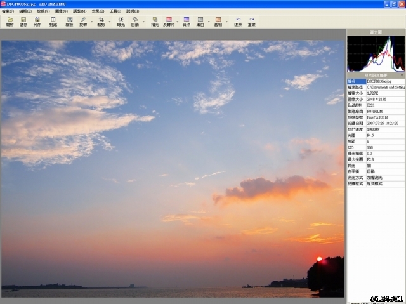The height and width of the screenshot is (304, 406).
Task: Open the 效果(Z) menu
Action: pos(98,11)
